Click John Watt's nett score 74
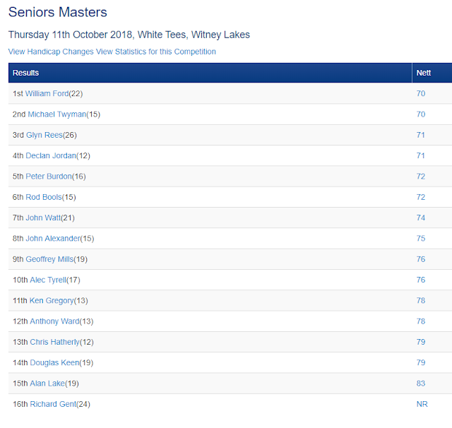This screenshot has height=428, width=452. pyautogui.click(x=421, y=218)
